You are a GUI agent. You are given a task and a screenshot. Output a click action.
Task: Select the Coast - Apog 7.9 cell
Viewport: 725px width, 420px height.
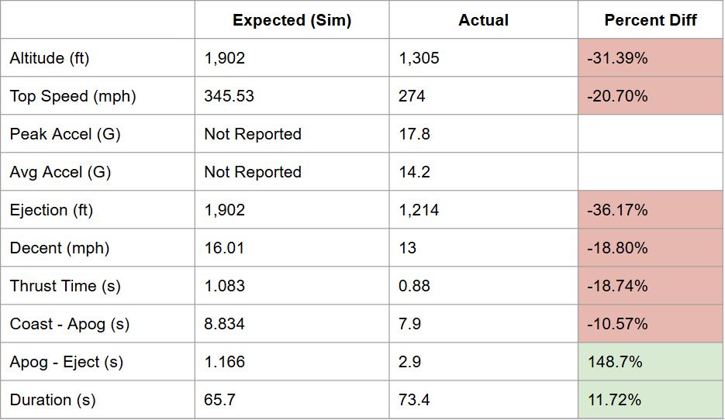tap(483, 323)
